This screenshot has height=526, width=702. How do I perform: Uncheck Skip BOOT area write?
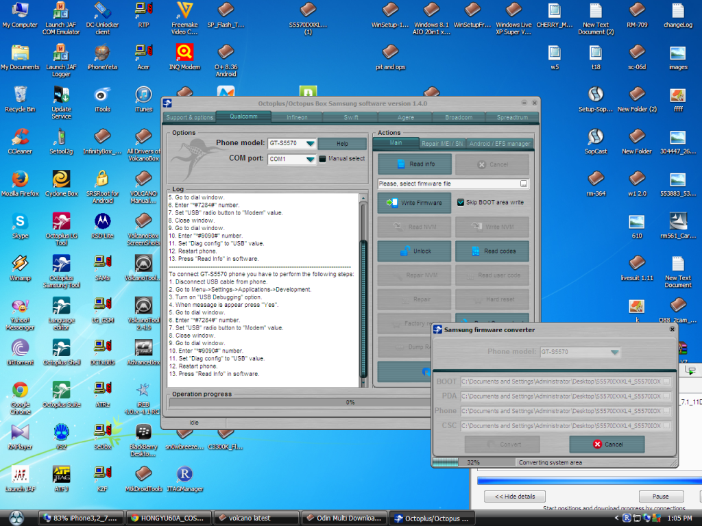(x=460, y=203)
